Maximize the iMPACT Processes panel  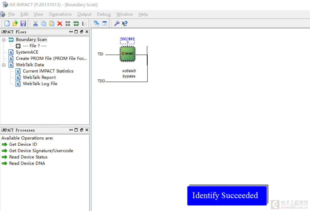pyautogui.click(x=76, y=130)
